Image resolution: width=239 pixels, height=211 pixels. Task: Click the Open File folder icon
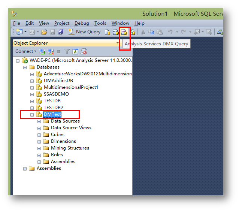44,32
